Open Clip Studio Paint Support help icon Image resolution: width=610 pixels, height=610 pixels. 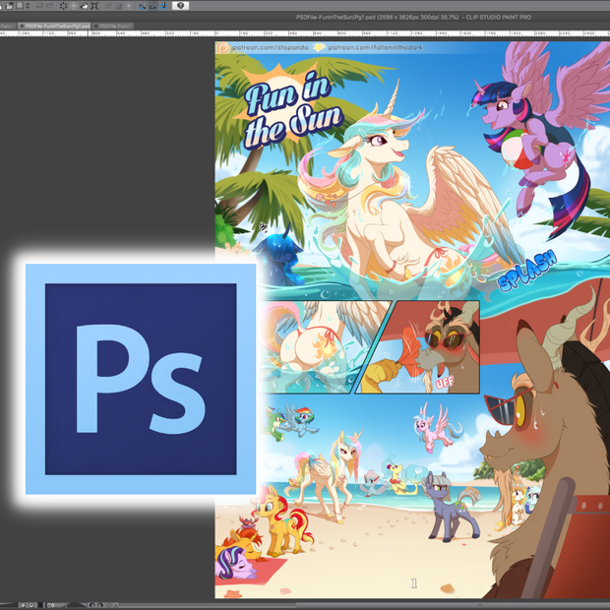(x=180, y=6)
